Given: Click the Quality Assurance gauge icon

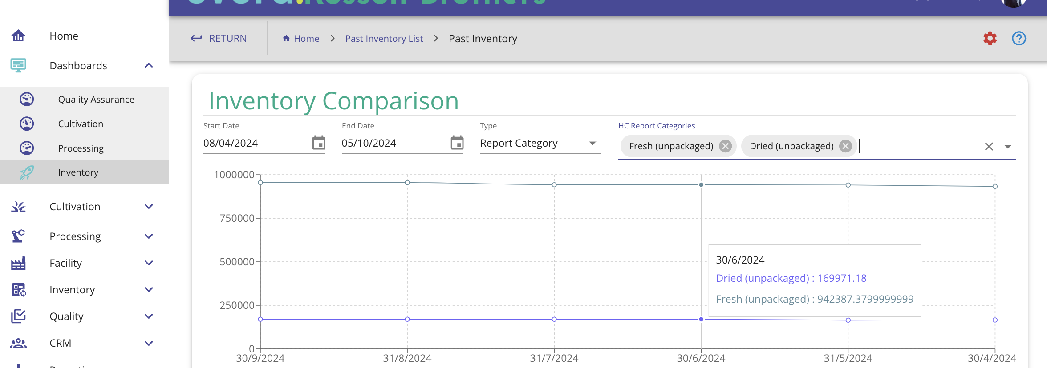Looking at the screenshot, I should [x=27, y=99].
